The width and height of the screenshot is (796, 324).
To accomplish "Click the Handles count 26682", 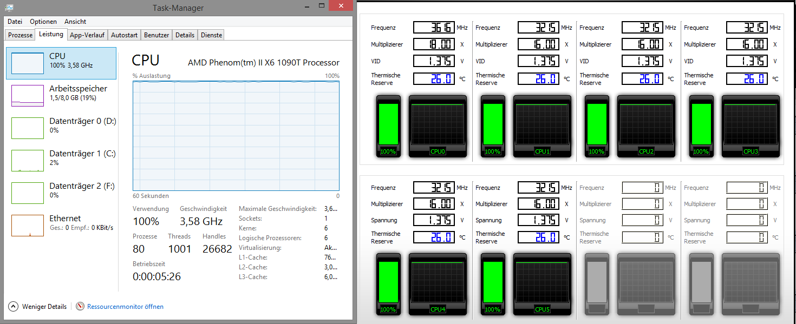I will pos(217,249).
